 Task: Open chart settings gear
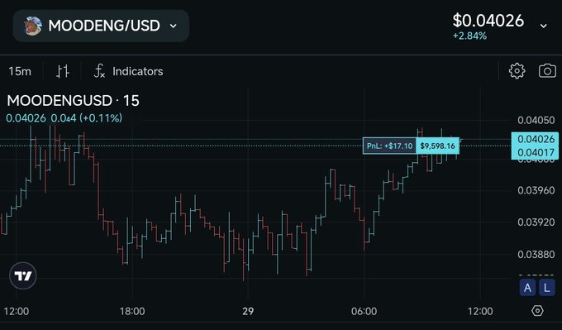coord(517,71)
